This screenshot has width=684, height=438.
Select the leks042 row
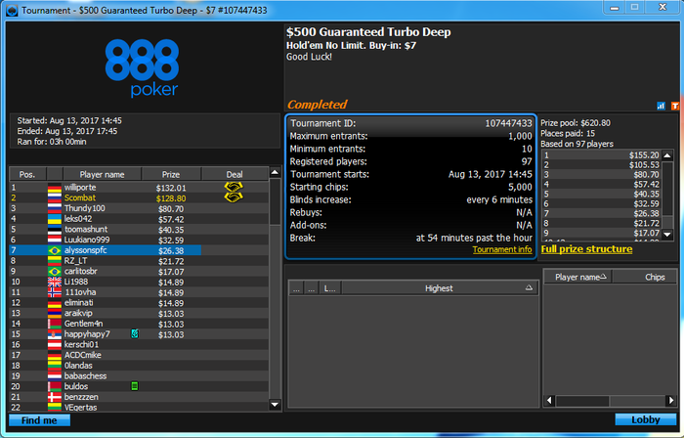[x=139, y=219]
